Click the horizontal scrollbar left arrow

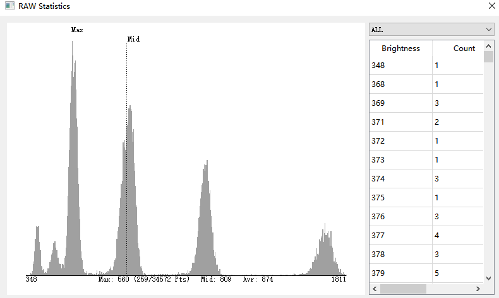coord(375,289)
